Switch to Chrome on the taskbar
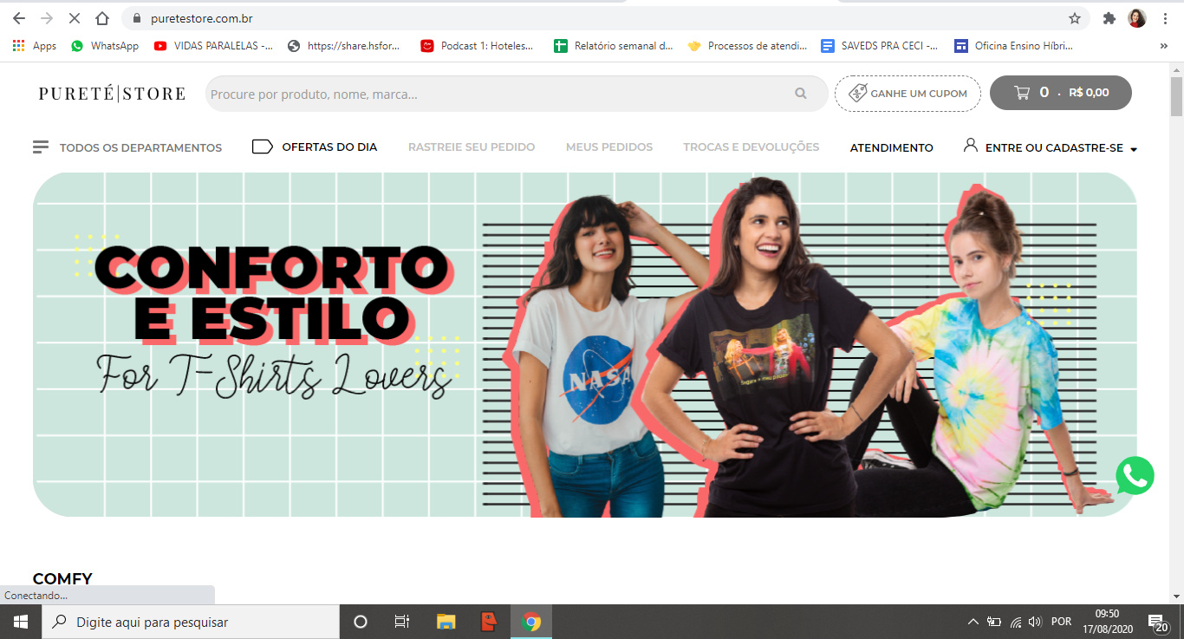 531,622
